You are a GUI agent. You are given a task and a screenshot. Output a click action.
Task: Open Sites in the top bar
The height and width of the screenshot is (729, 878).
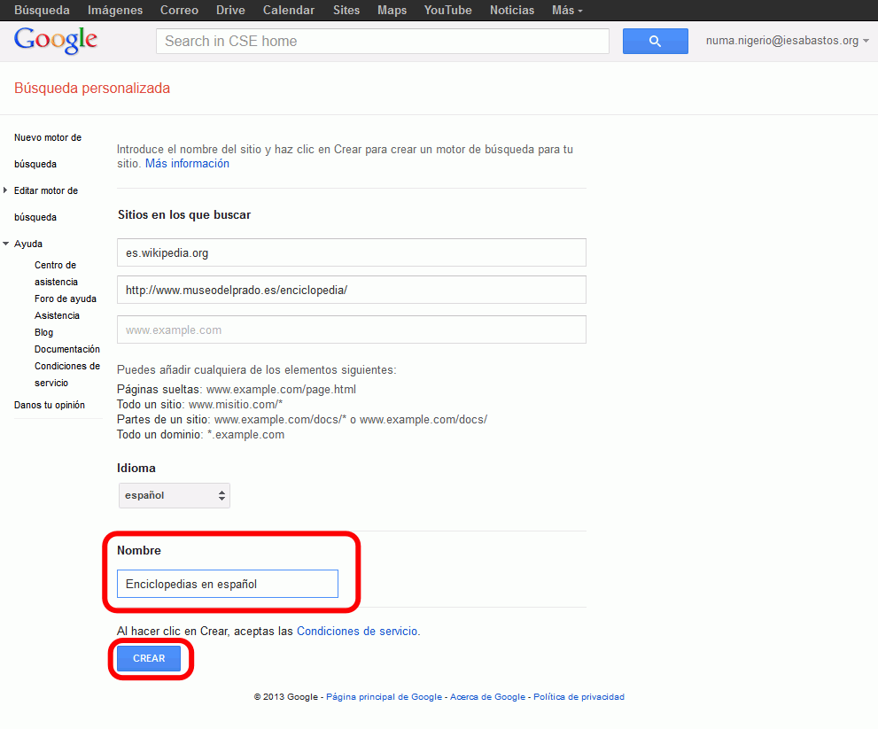point(346,10)
